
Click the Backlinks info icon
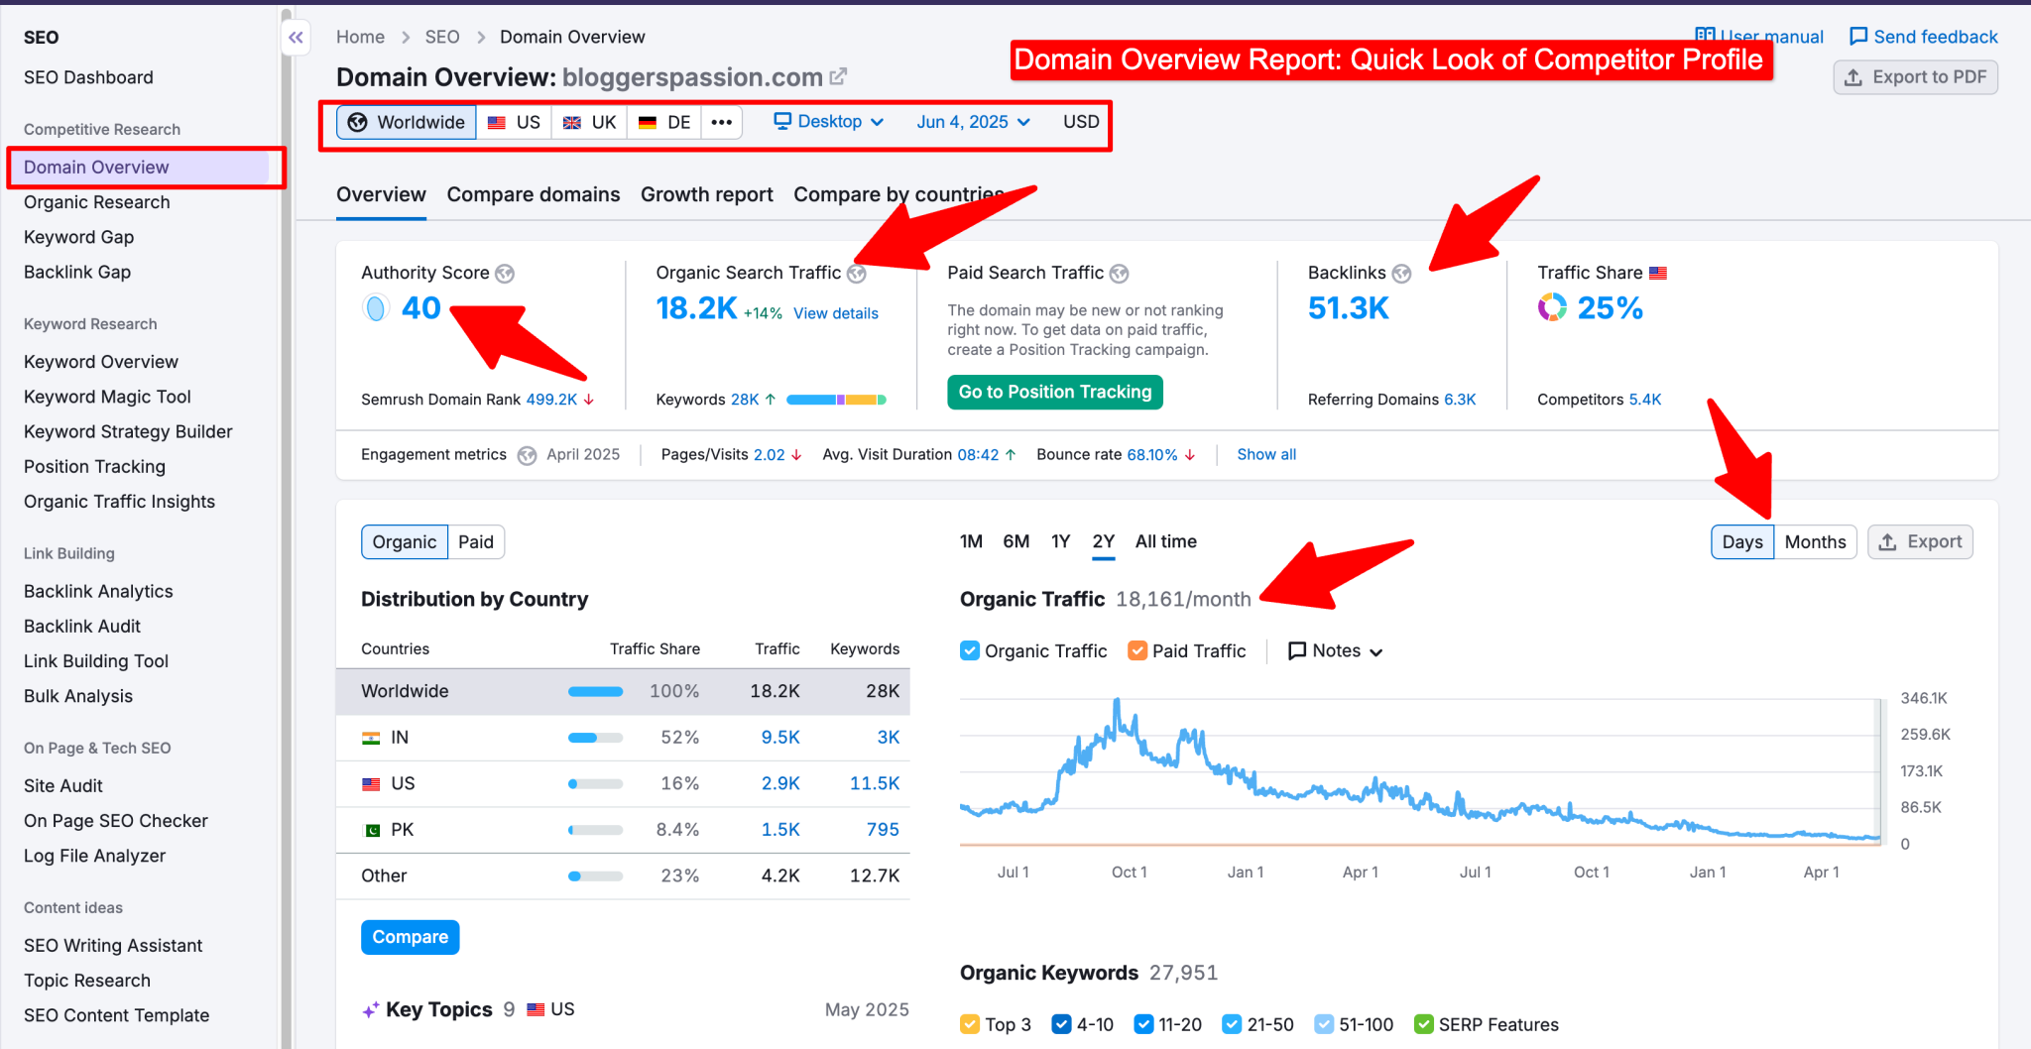tap(1401, 274)
